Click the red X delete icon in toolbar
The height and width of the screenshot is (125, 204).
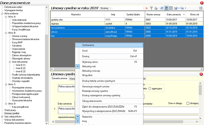tap(147, 8)
